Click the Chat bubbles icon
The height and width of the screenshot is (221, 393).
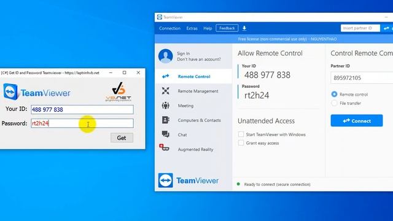[165, 134]
